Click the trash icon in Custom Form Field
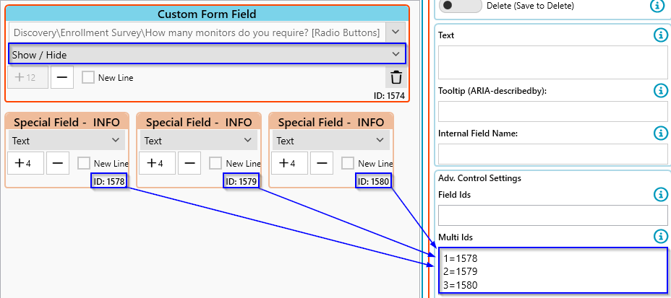This screenshot has width=671, height=298. pos(396,78)
